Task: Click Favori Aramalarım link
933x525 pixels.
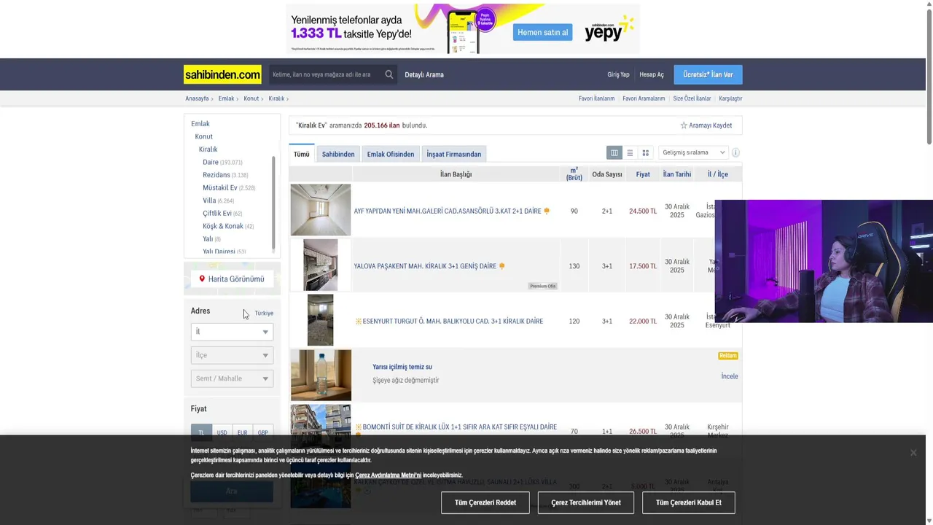Action: 644,98
